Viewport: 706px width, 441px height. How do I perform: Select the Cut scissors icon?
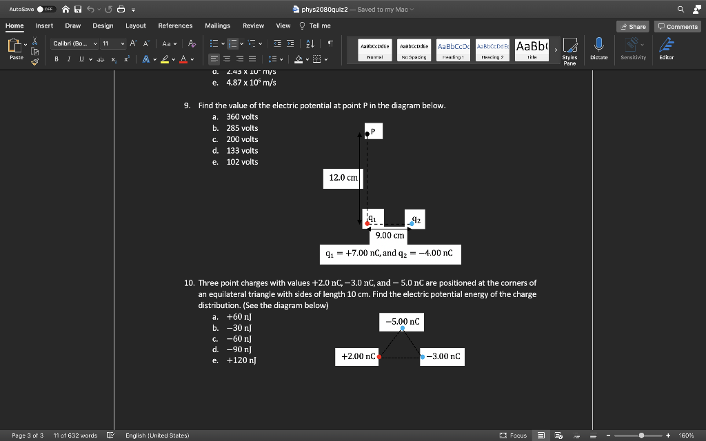[x=34, y=41]
